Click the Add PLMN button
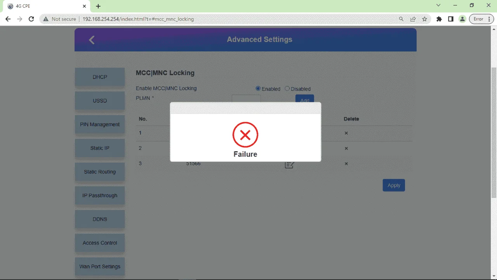497x280 pixels. click(305, 98)
